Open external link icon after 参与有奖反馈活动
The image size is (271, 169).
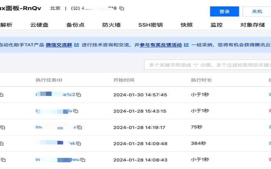coord(186,45)
